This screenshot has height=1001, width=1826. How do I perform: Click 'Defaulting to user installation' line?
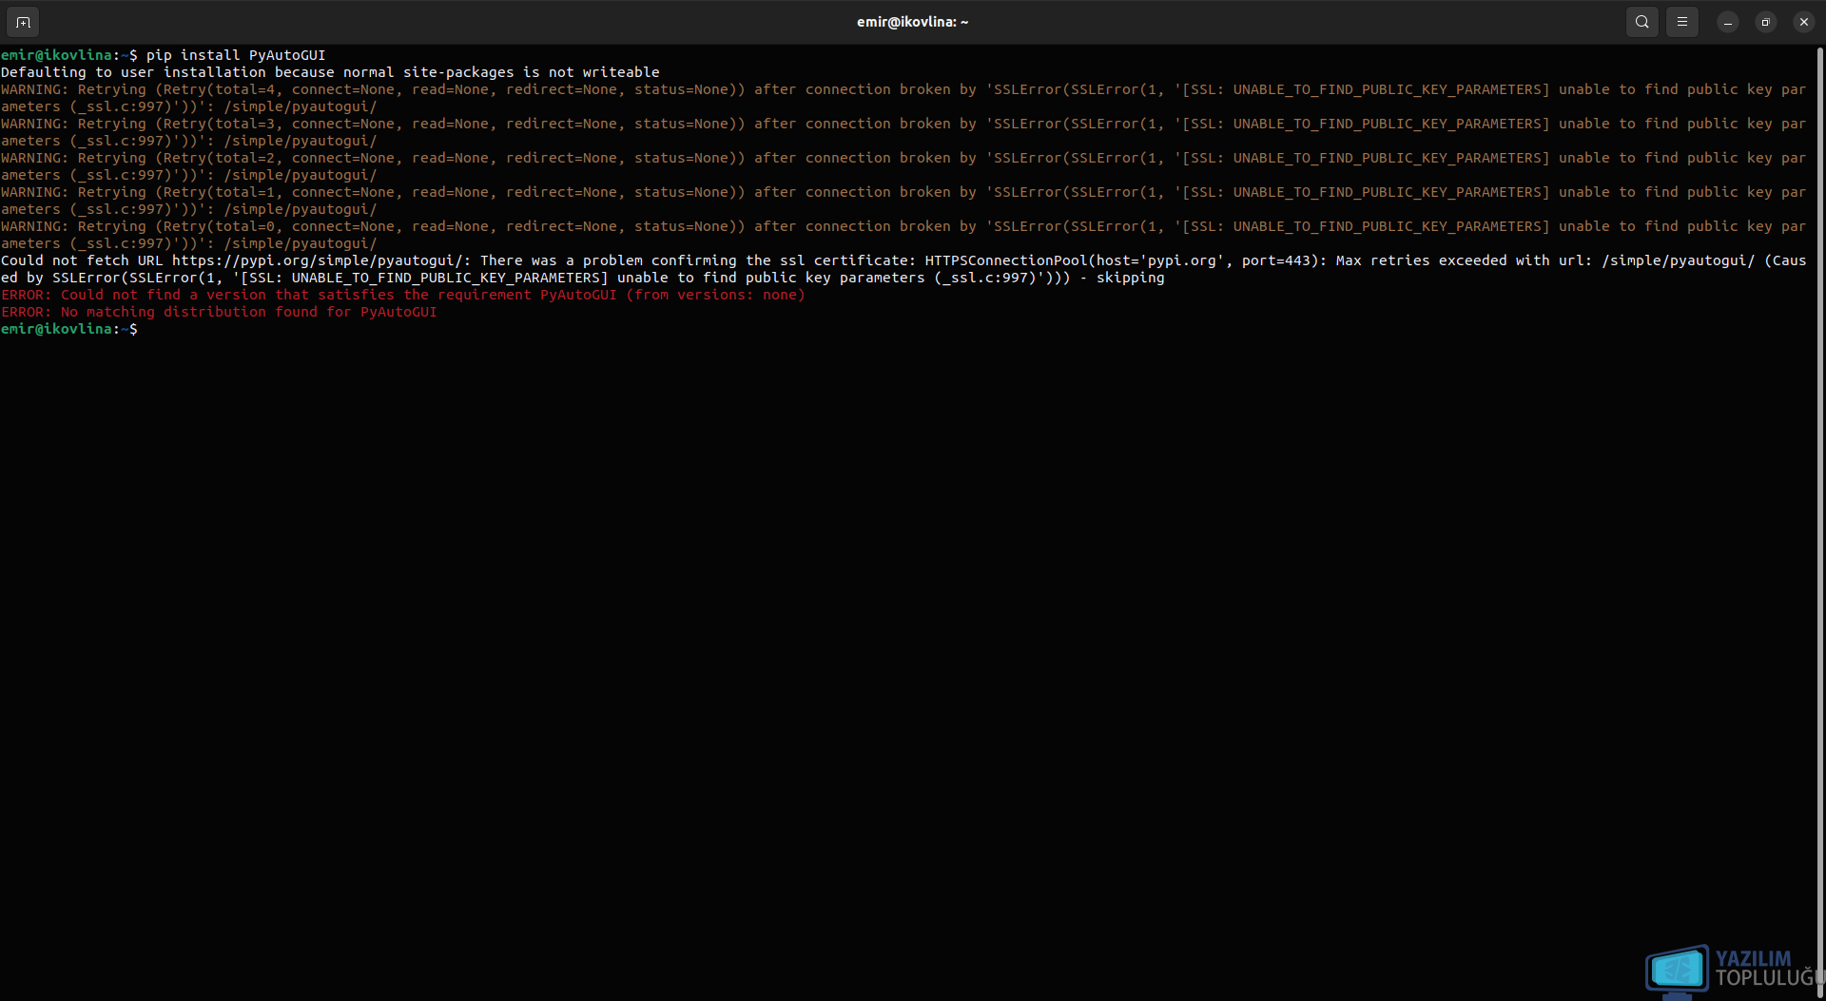[x=330, y=72]
